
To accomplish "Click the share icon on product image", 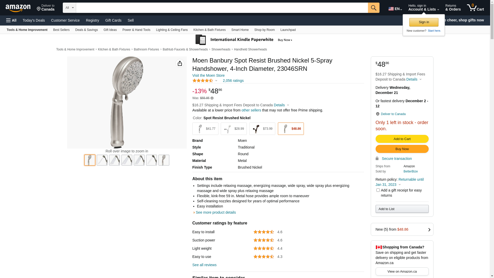I will [180, 63].
